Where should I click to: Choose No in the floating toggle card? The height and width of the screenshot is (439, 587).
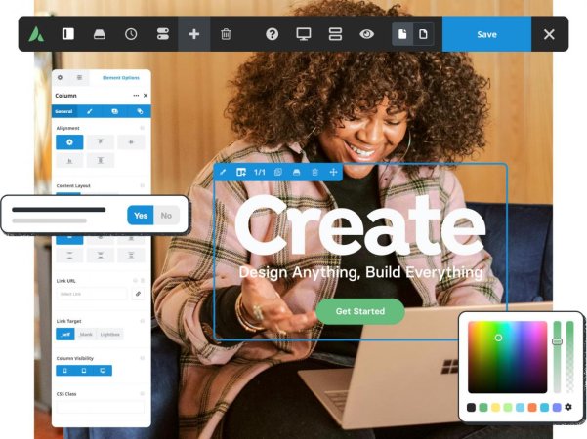(x=166, y=216)
